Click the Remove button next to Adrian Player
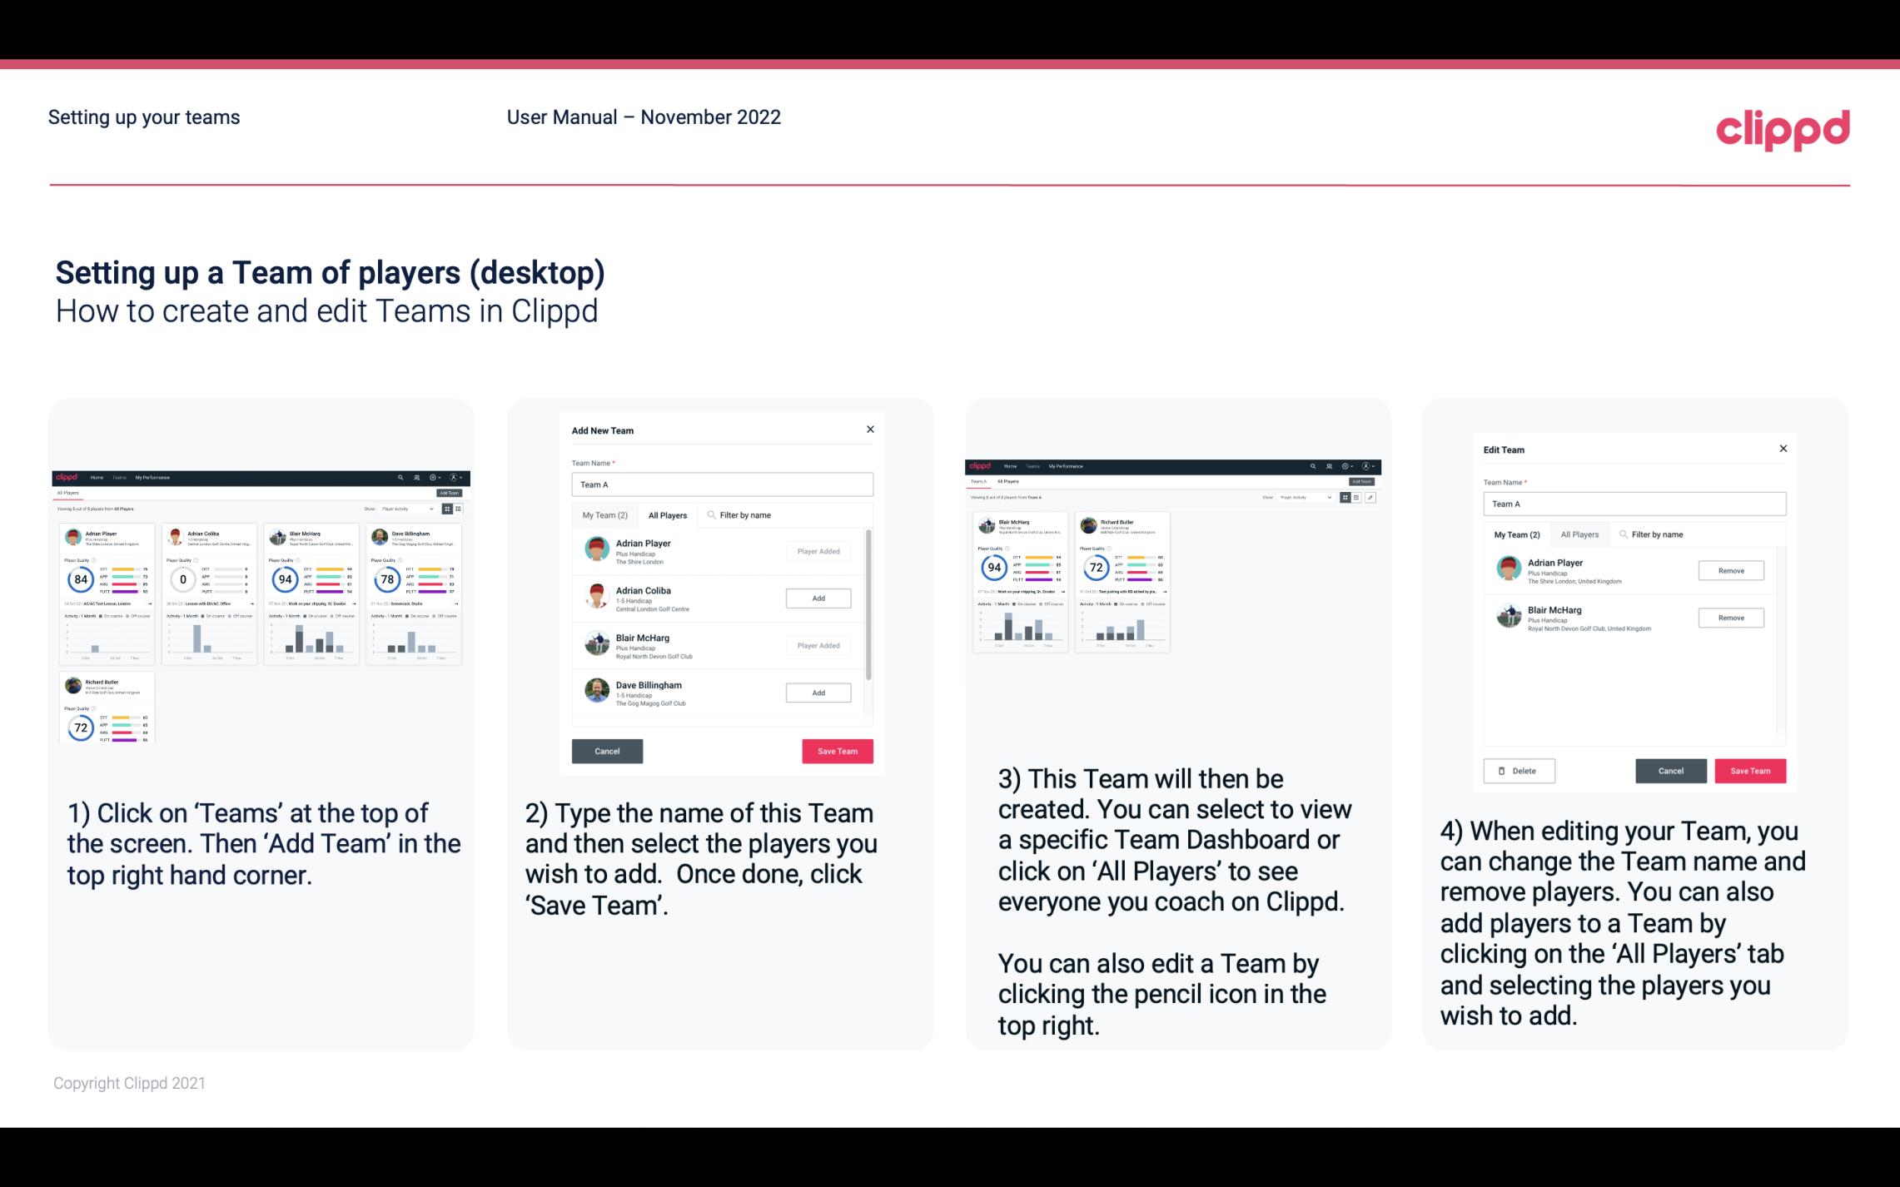 [1732, 570]
